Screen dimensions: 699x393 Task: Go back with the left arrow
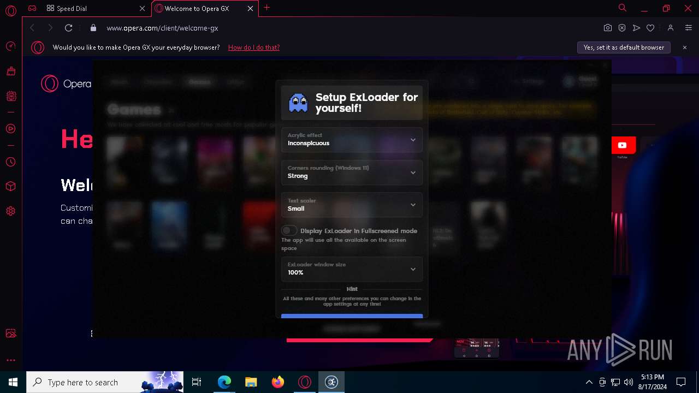(x=32, y=28)
